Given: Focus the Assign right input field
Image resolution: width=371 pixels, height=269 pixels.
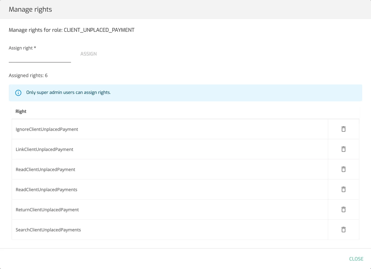Looking at the screenshot, I should tap(40, 57).
